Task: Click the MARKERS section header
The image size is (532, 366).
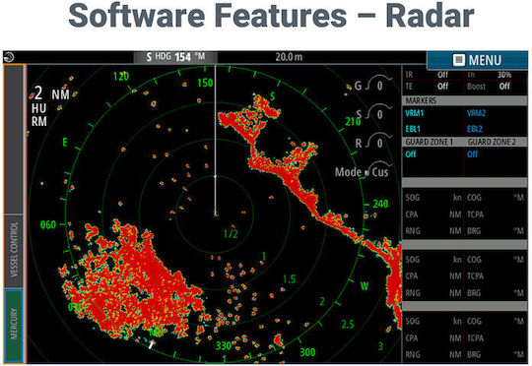Action: click(464, 100)
